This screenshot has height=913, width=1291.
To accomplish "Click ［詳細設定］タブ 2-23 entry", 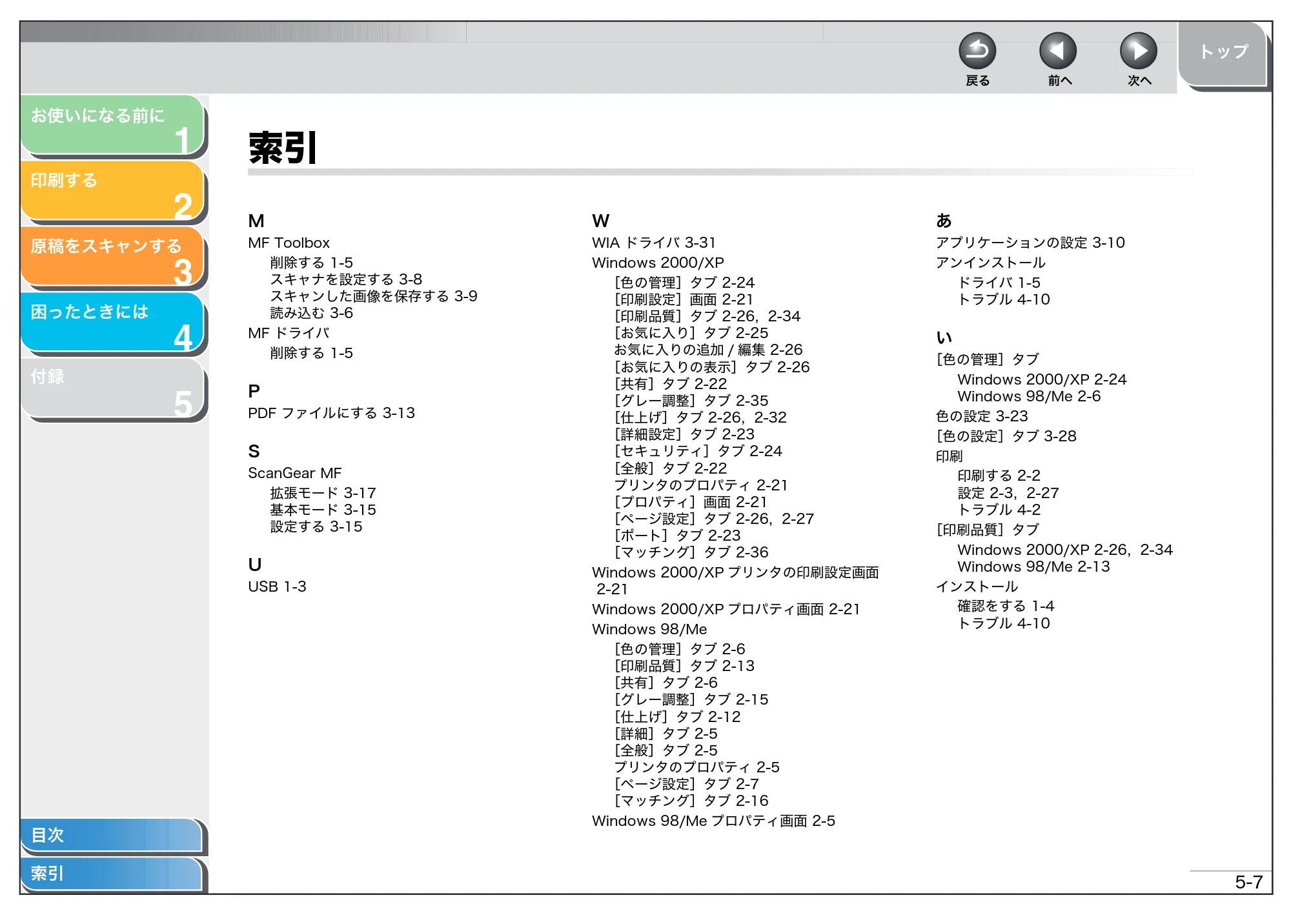I will click(x=684, y=434).
